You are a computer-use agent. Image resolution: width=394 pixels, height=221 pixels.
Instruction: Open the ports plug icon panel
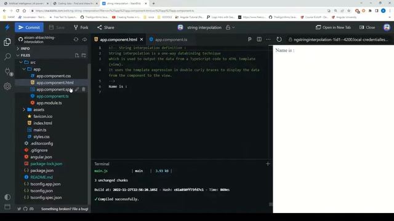pyautogui.click(x=8, y=72)
